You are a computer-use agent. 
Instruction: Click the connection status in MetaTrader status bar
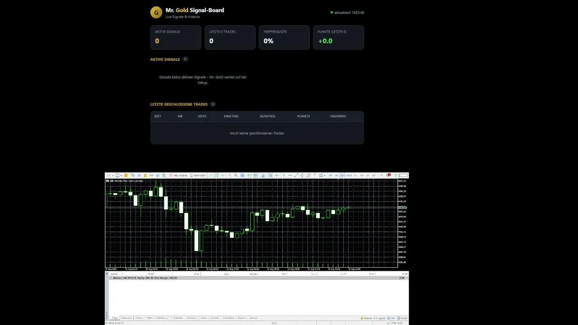click(396, 323)
